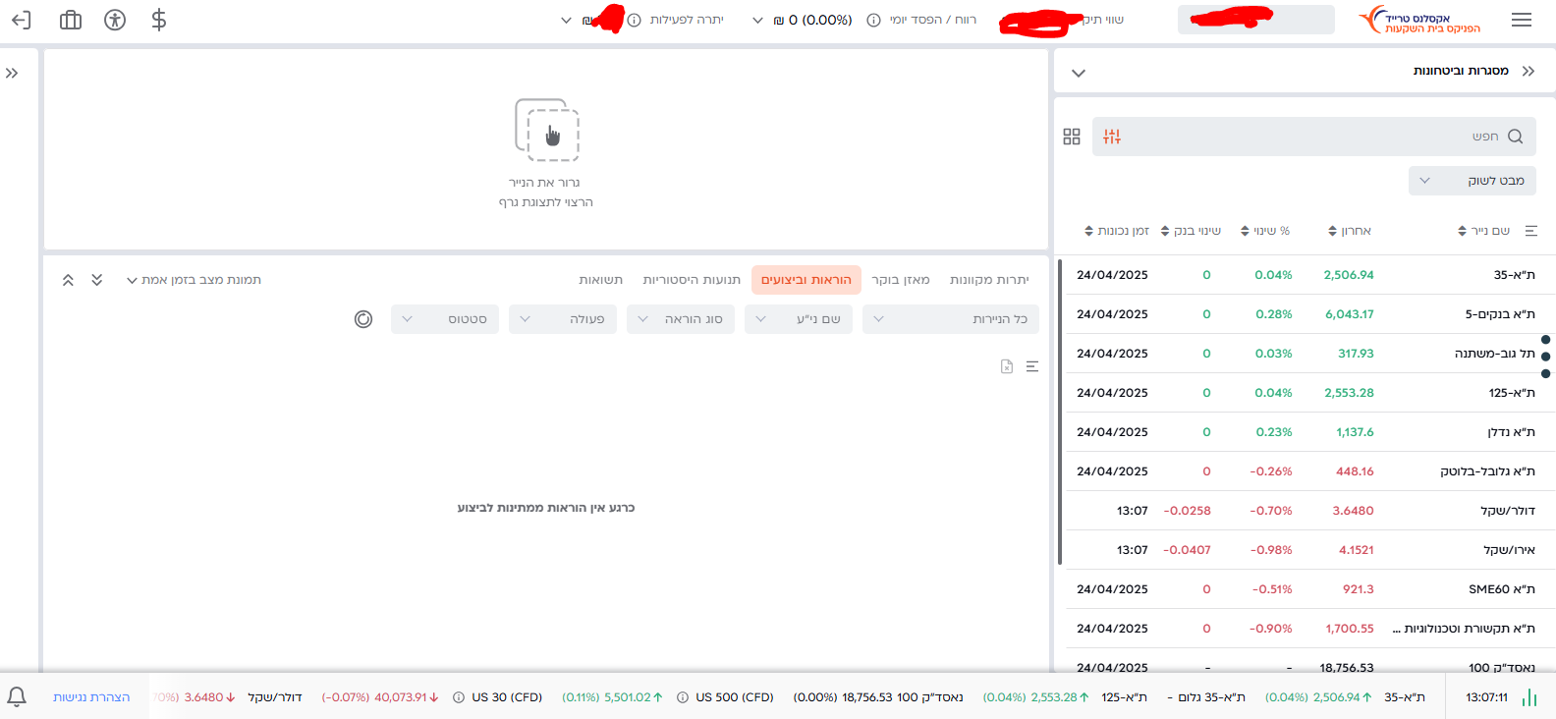Click the double arrows beside מסגרות וביטחונות
The width and height of the screenshot is (1556, 719).
click(x=1528, y=71)
